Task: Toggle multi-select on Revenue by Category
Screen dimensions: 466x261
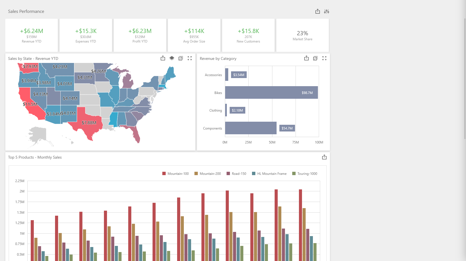Action: pos(315,58)
